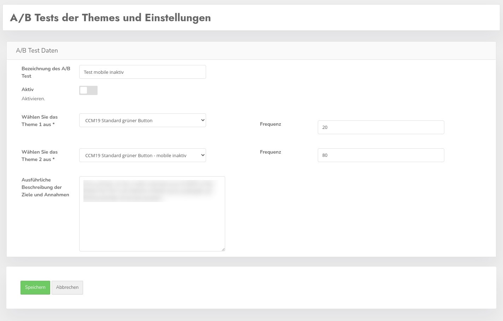
Task: Click the "Aktivieren." helper text
Action: tap(33, 99)
